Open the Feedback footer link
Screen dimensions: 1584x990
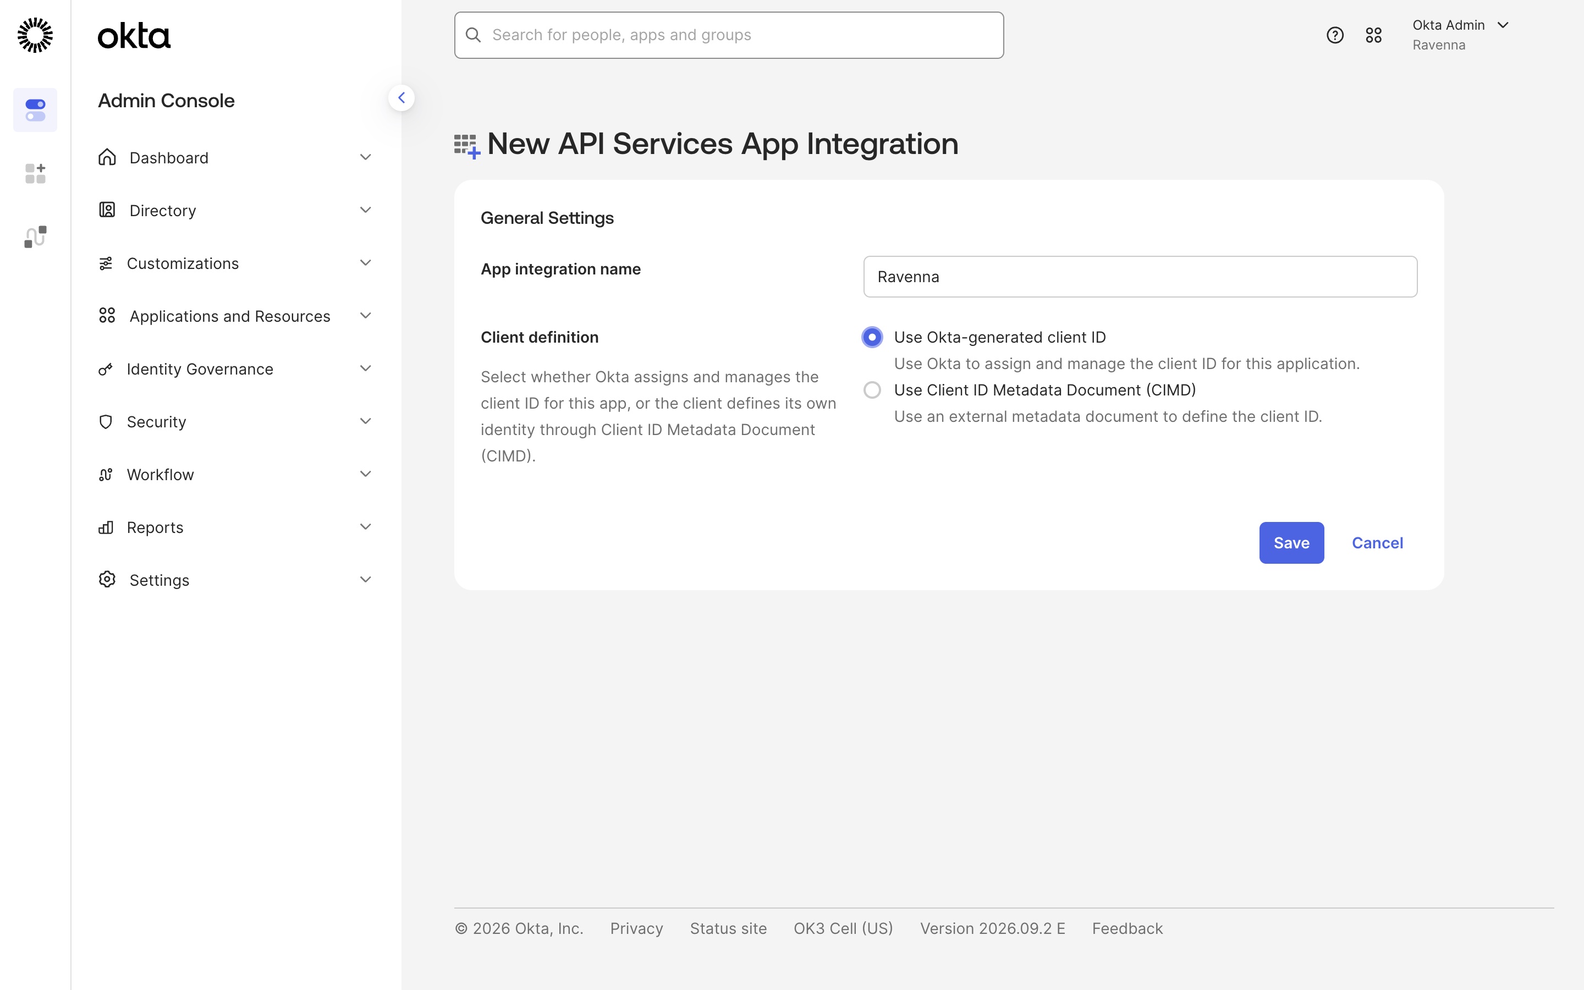(x=1127, y=928)
